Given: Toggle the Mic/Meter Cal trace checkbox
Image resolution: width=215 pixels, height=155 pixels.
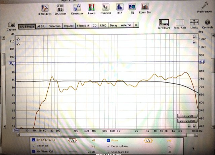Looking at the screenshot, I should tap(34, 151).
